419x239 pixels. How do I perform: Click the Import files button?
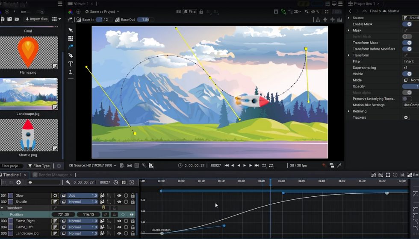point(36,19)
